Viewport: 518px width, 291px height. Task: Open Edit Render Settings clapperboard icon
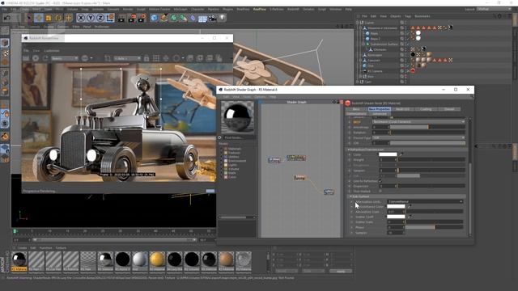pyautogui.click(x=142, y=18)
